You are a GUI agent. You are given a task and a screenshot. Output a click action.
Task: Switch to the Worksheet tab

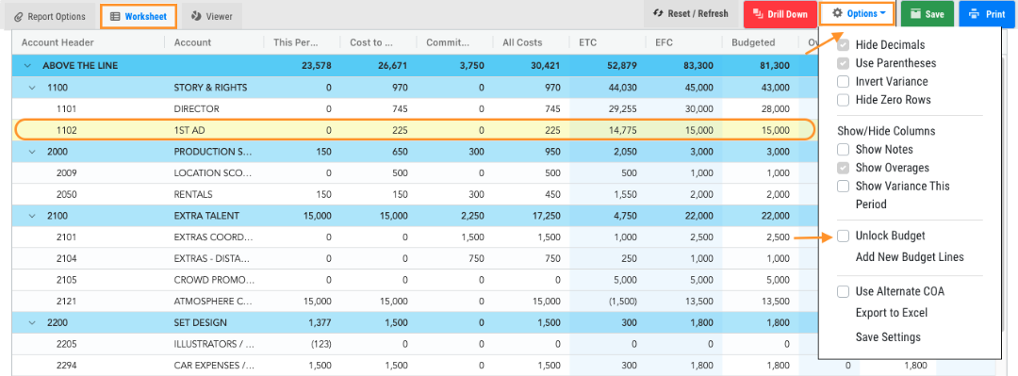[139, 16]
